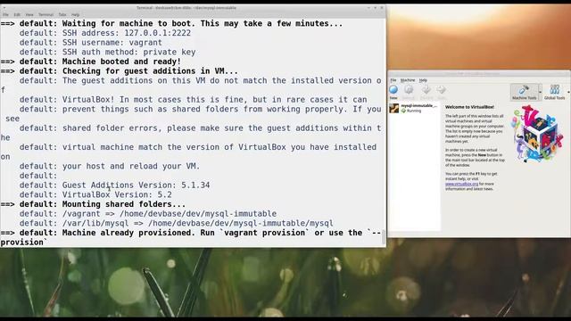The height and width of the screenshot is (321, 571).
Task: Select the Global Tools button
Action: pyautogui.click(x=554, y=92)
